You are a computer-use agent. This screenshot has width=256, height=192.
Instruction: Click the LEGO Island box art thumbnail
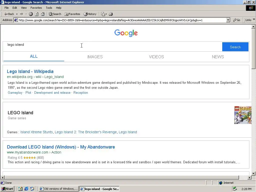click(243, 115)
